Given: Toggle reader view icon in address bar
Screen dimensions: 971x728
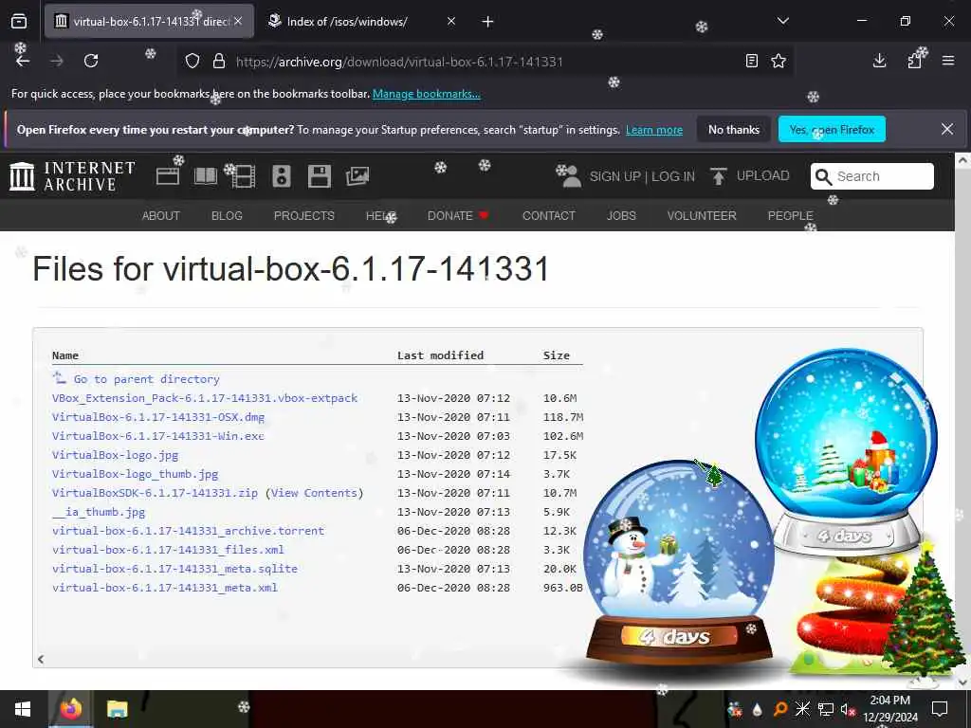Looking at the screenshot, I should tap(752, 61).
